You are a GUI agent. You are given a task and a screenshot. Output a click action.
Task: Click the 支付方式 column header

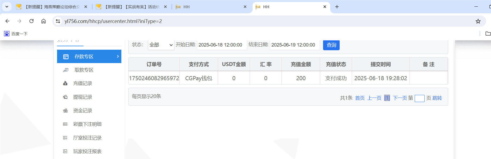click(199, 64)
